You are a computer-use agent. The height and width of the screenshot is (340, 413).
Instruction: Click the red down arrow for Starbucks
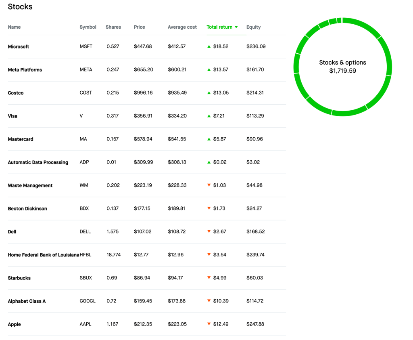(209, 278)
